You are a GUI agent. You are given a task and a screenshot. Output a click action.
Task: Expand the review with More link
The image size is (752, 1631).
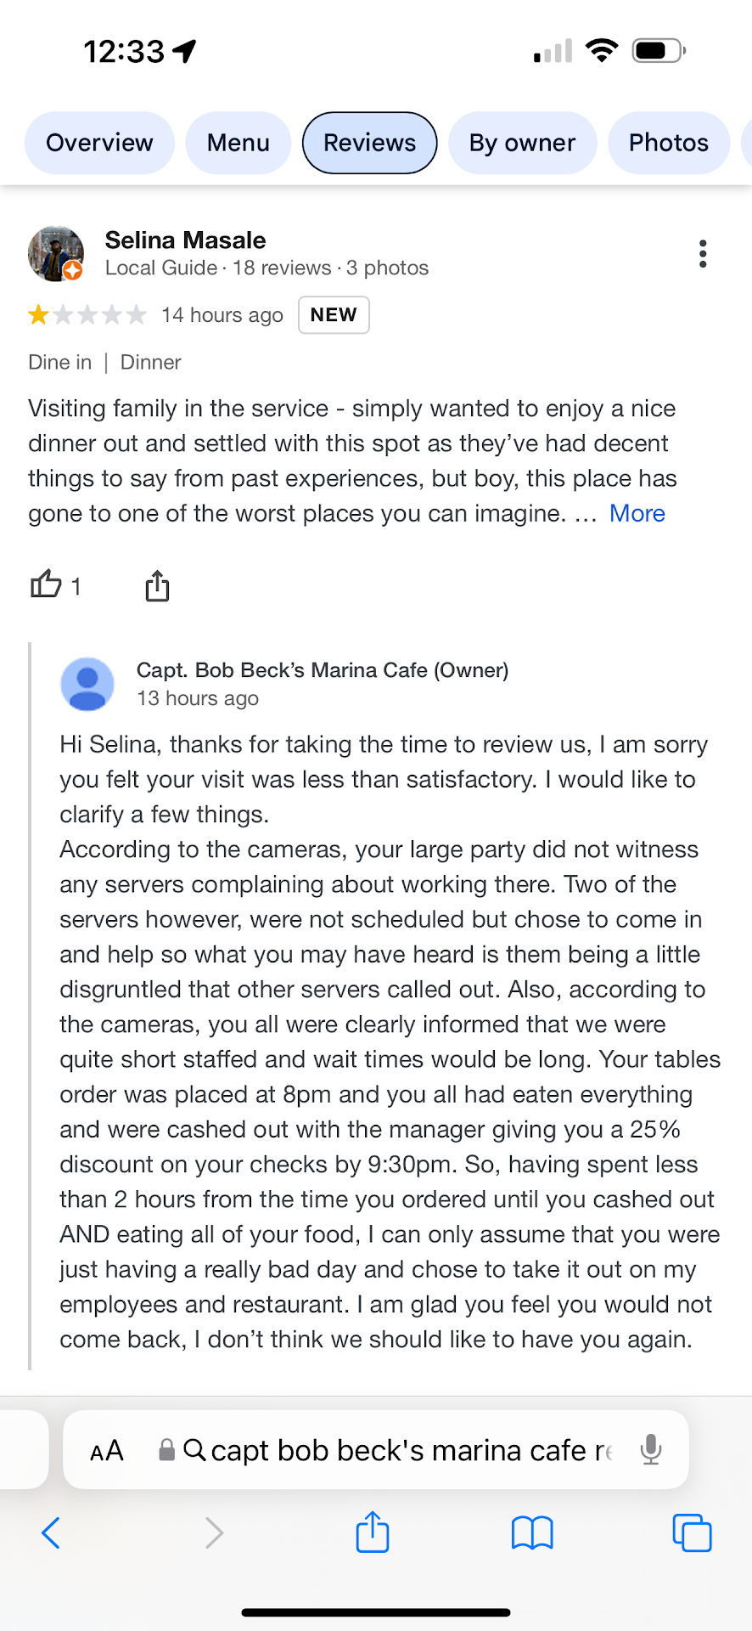click(637, 513)
